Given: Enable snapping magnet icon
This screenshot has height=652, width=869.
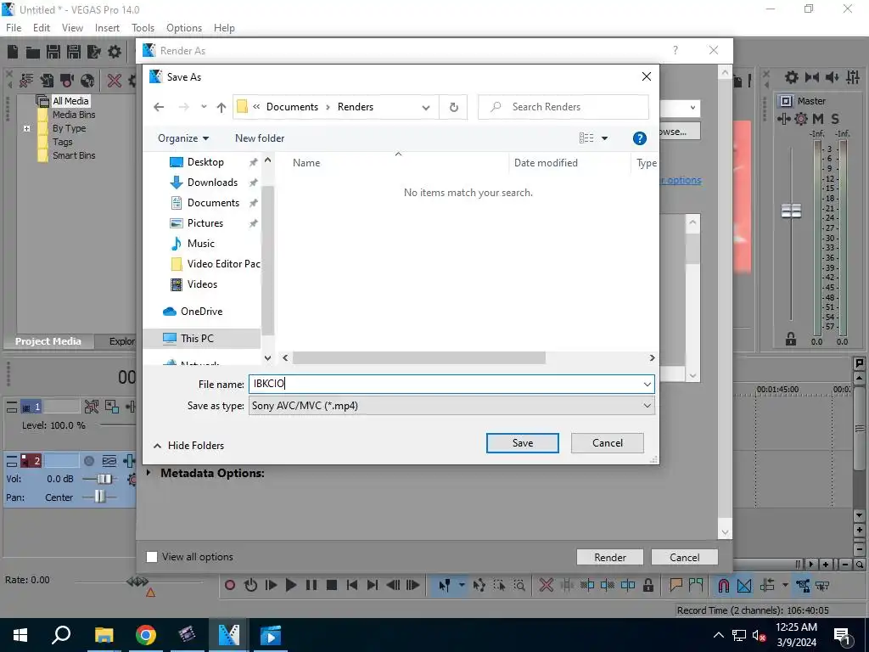Looking at the screenshot, I should 723,585.
